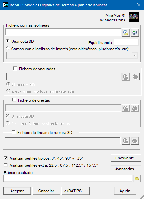The height and width of the screenshot is (199, 144).
Task: Click the layers icon in the crestas row
Action: click(135, 108)
